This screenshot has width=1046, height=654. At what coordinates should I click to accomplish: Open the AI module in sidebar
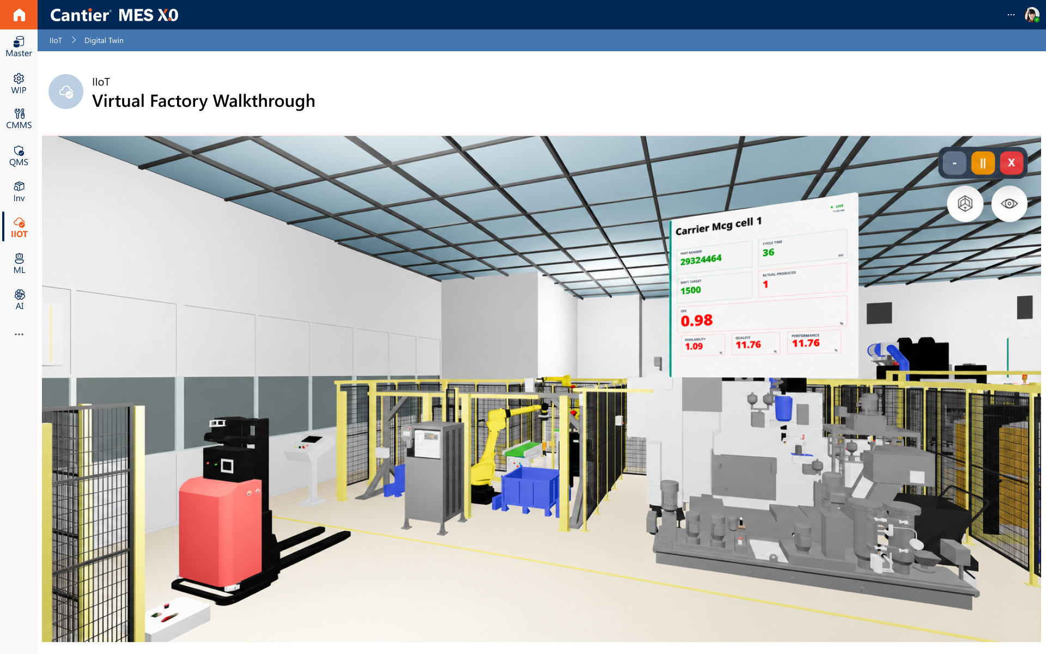[19, 300]
